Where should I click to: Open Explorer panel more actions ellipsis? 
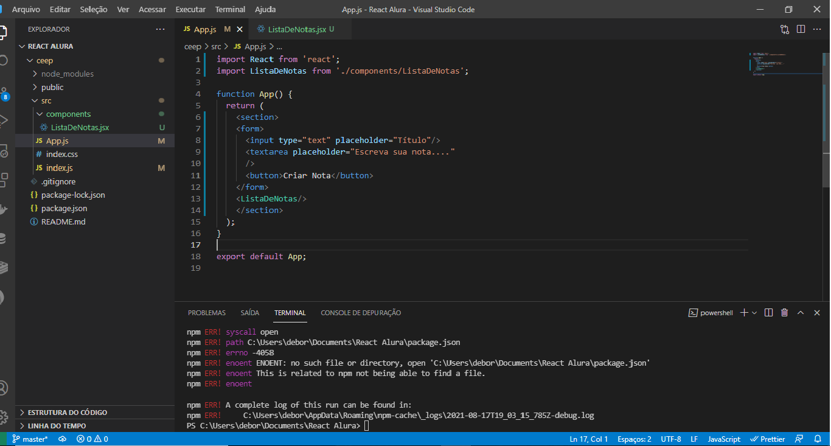pos(160,29)
